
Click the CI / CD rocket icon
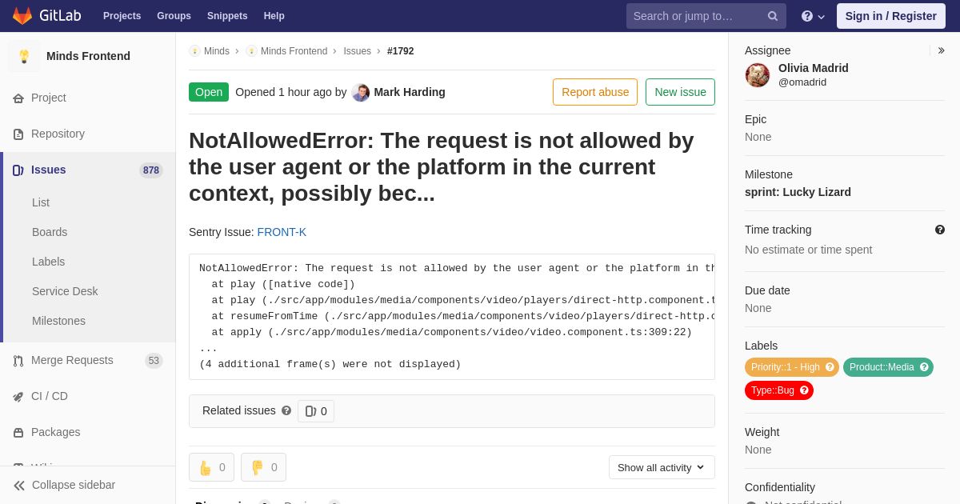(x=18, y=397)
